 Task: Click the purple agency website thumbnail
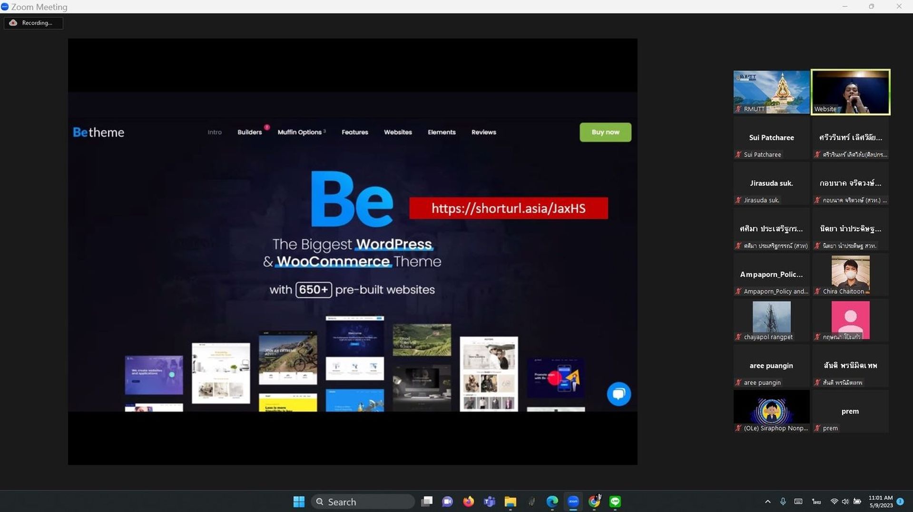coord(154,375)
